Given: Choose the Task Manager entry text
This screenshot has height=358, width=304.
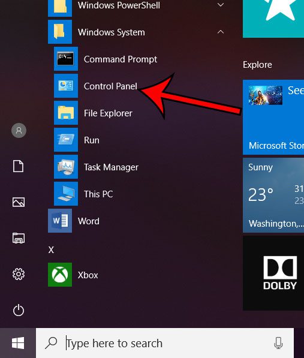Looking at the screenshot, I should click(111, 167).
